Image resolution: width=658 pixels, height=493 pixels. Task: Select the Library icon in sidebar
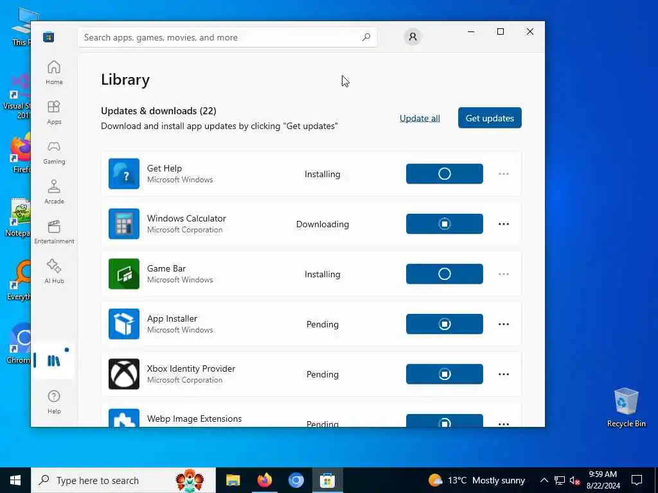click(x=54, y=361)
